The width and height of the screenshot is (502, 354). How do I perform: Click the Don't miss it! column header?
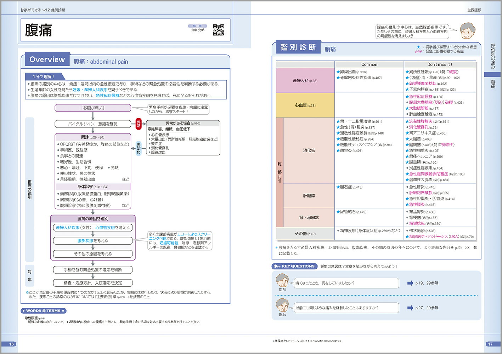[439, 64]
